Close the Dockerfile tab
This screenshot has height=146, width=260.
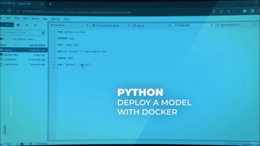click(211, 25)
